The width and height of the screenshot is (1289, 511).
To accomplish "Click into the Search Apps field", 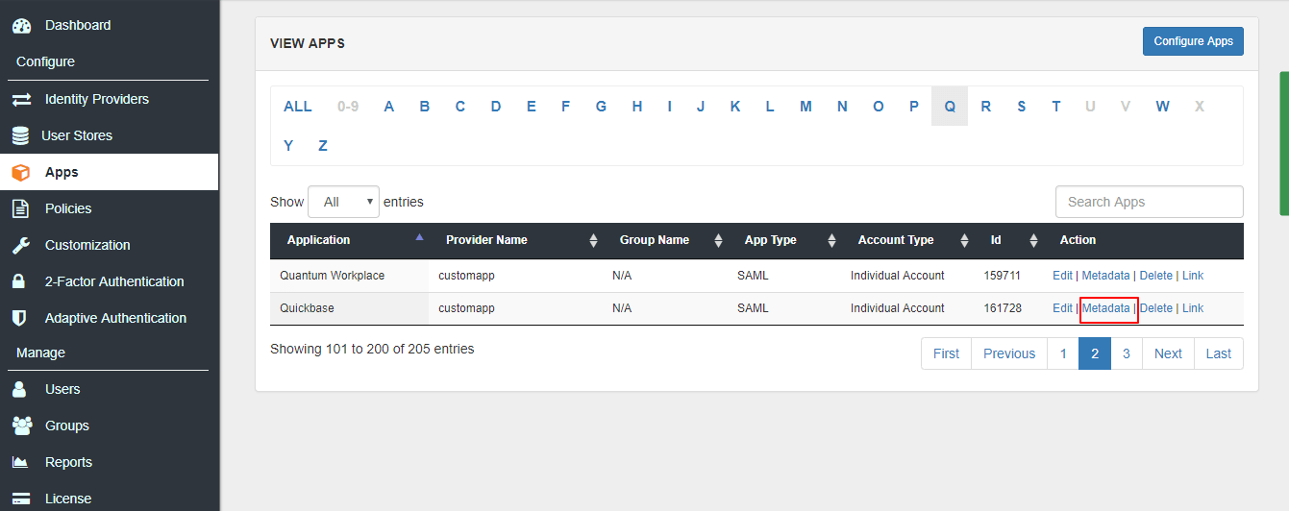I will 1150,202.
